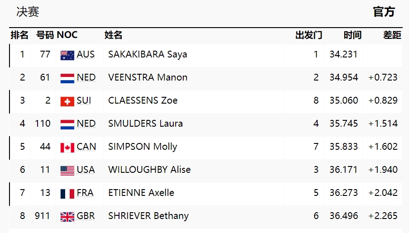The image size is (409, 233).
Task: Click the 官方 label
Action: click(384, 12)
